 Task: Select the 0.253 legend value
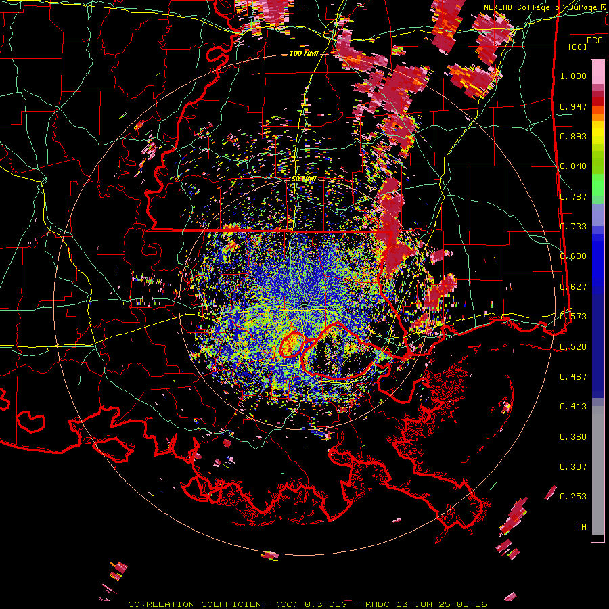point(573,497)
